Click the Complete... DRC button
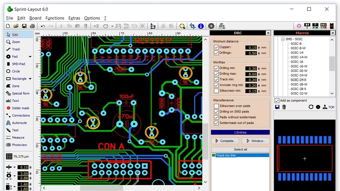 [x=225, y=141]
